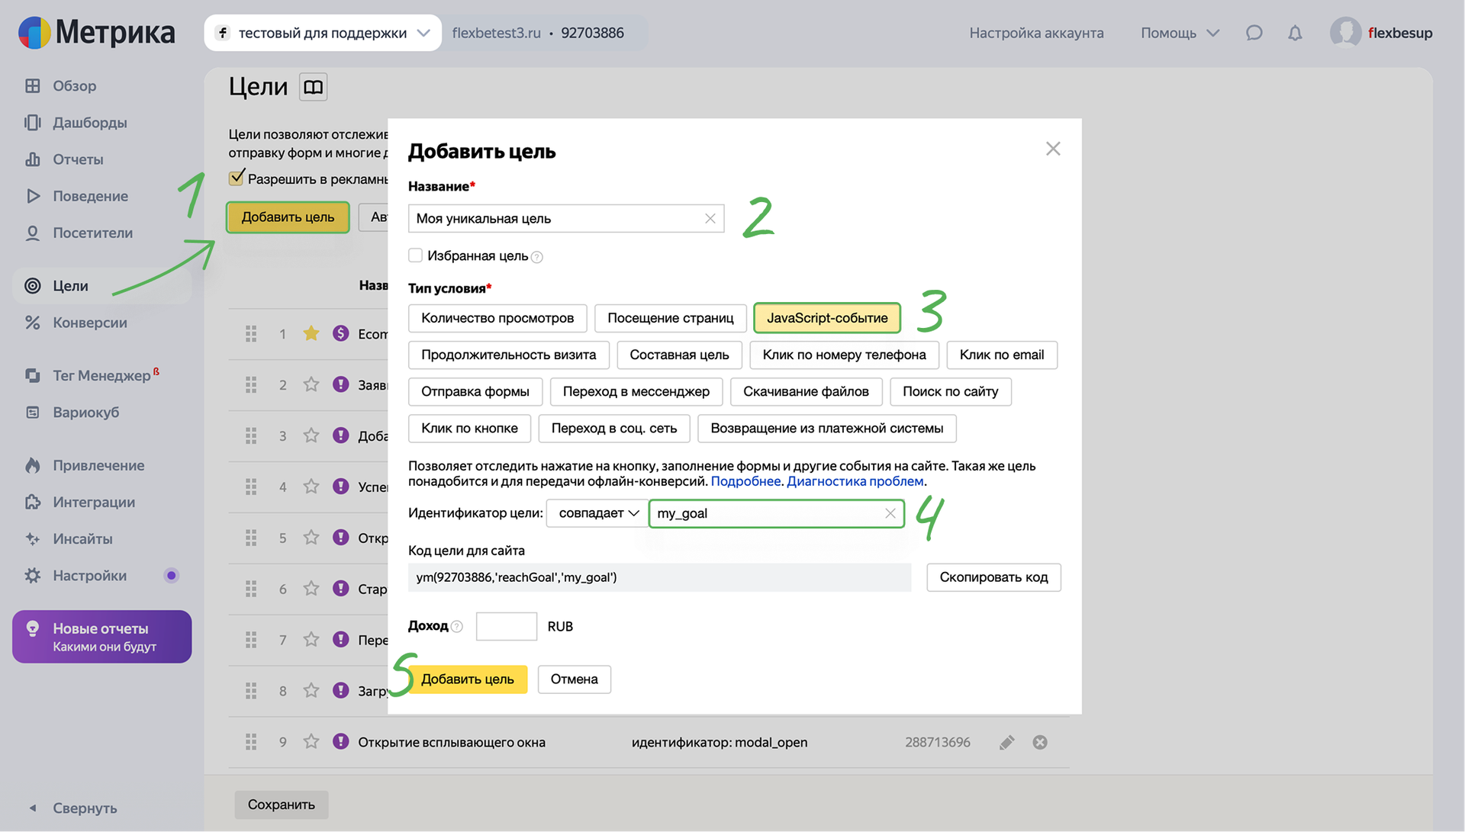Click the Доход revenue input field
Image resolution: width=1465 pixels, height=832 pixels.
(506, 626)
